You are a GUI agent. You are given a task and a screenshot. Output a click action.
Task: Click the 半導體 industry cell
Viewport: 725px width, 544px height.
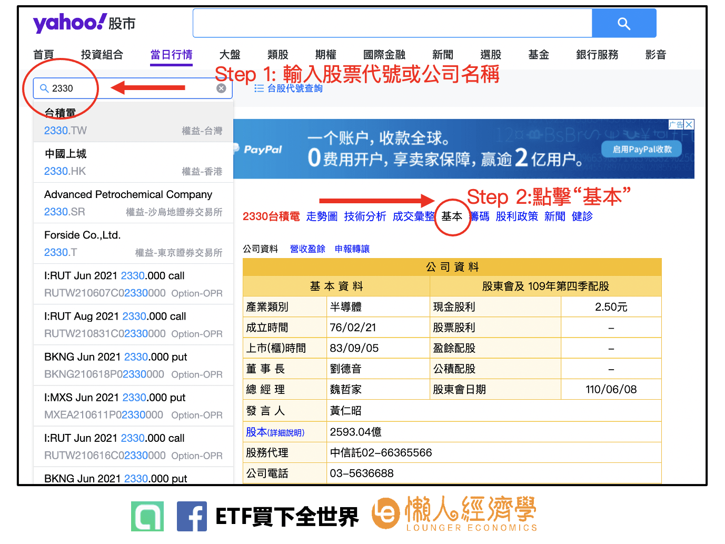point(378,307)
